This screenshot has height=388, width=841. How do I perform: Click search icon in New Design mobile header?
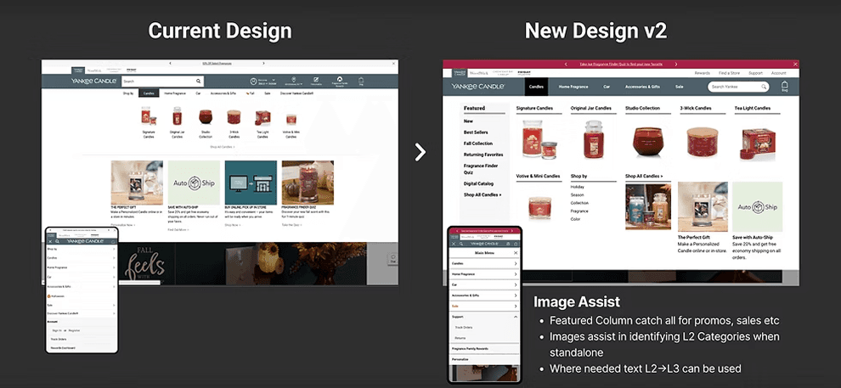pyautogui.click(x=460, y=244)
